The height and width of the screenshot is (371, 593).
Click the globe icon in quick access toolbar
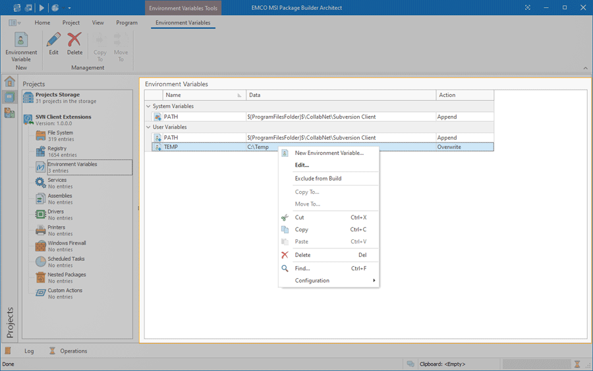pos(55,7)
